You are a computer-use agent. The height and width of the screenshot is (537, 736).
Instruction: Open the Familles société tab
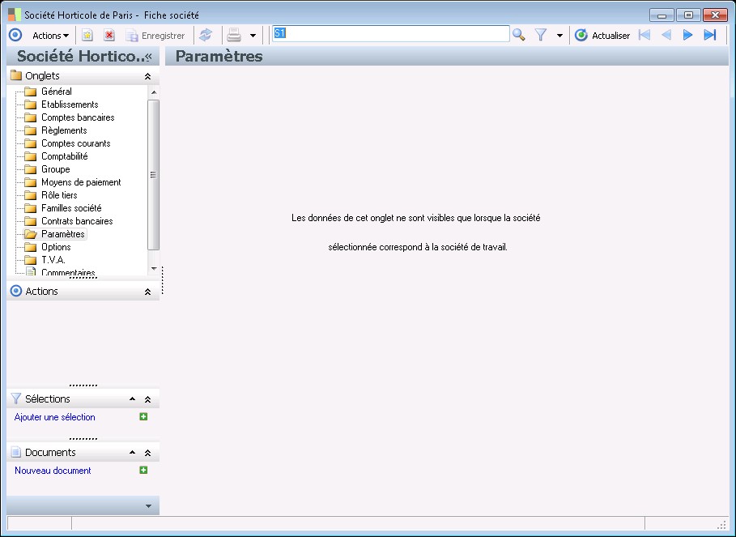[x=71, y=208]
